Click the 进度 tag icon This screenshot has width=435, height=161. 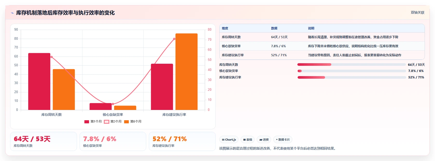[261, 140]
